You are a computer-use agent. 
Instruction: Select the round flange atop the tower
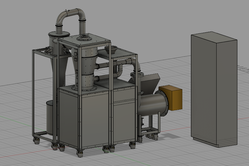click(85, 37)
